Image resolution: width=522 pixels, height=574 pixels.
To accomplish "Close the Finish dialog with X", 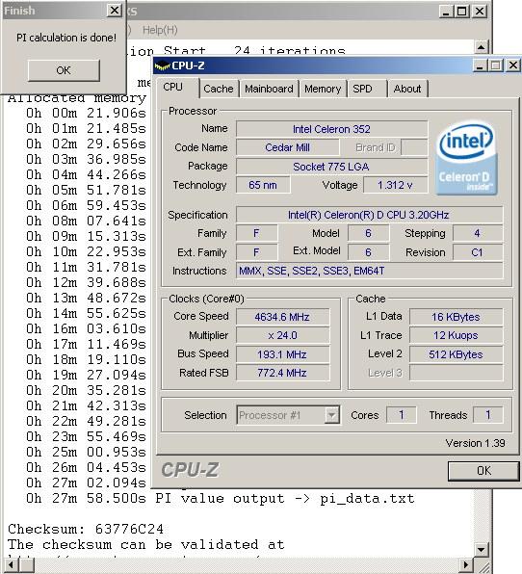I will (x=115, y=11).
